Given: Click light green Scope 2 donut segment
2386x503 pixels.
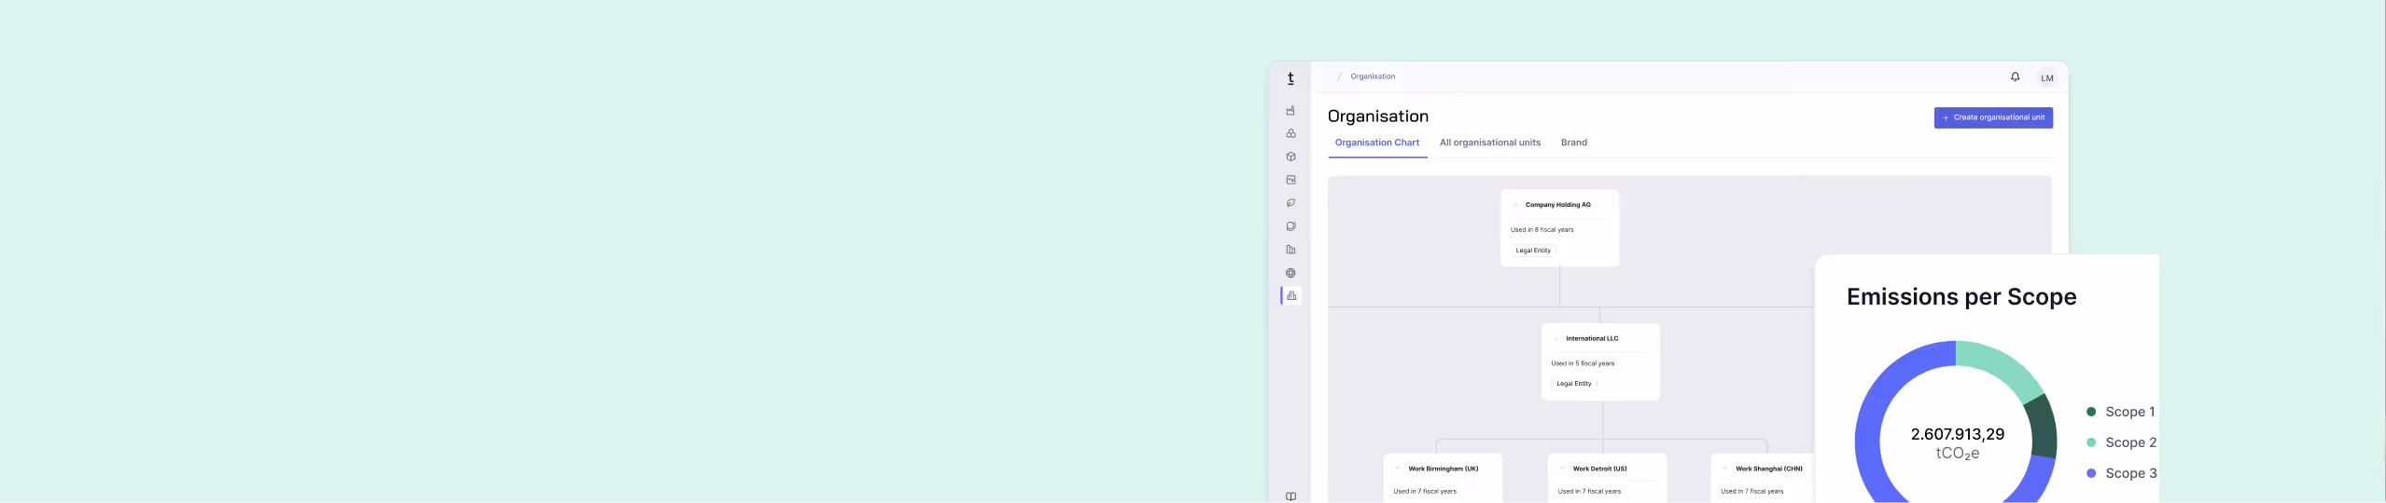Looking at the screenshot, I should tap(2002, 365).
